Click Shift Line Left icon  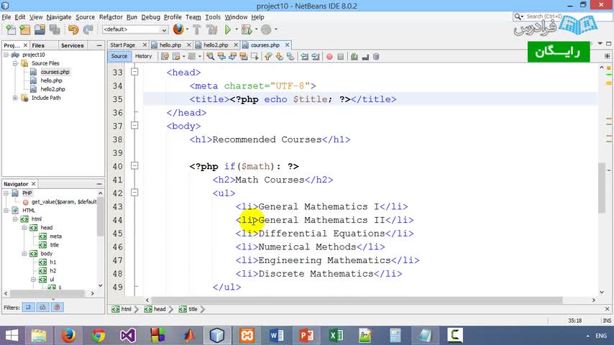304,56
